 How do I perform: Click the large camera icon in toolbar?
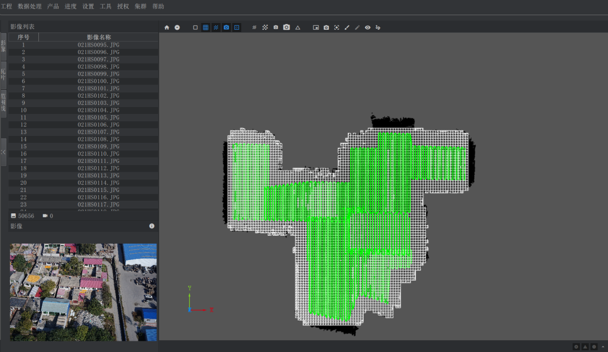pyautogui.click(x=287, y=27)
